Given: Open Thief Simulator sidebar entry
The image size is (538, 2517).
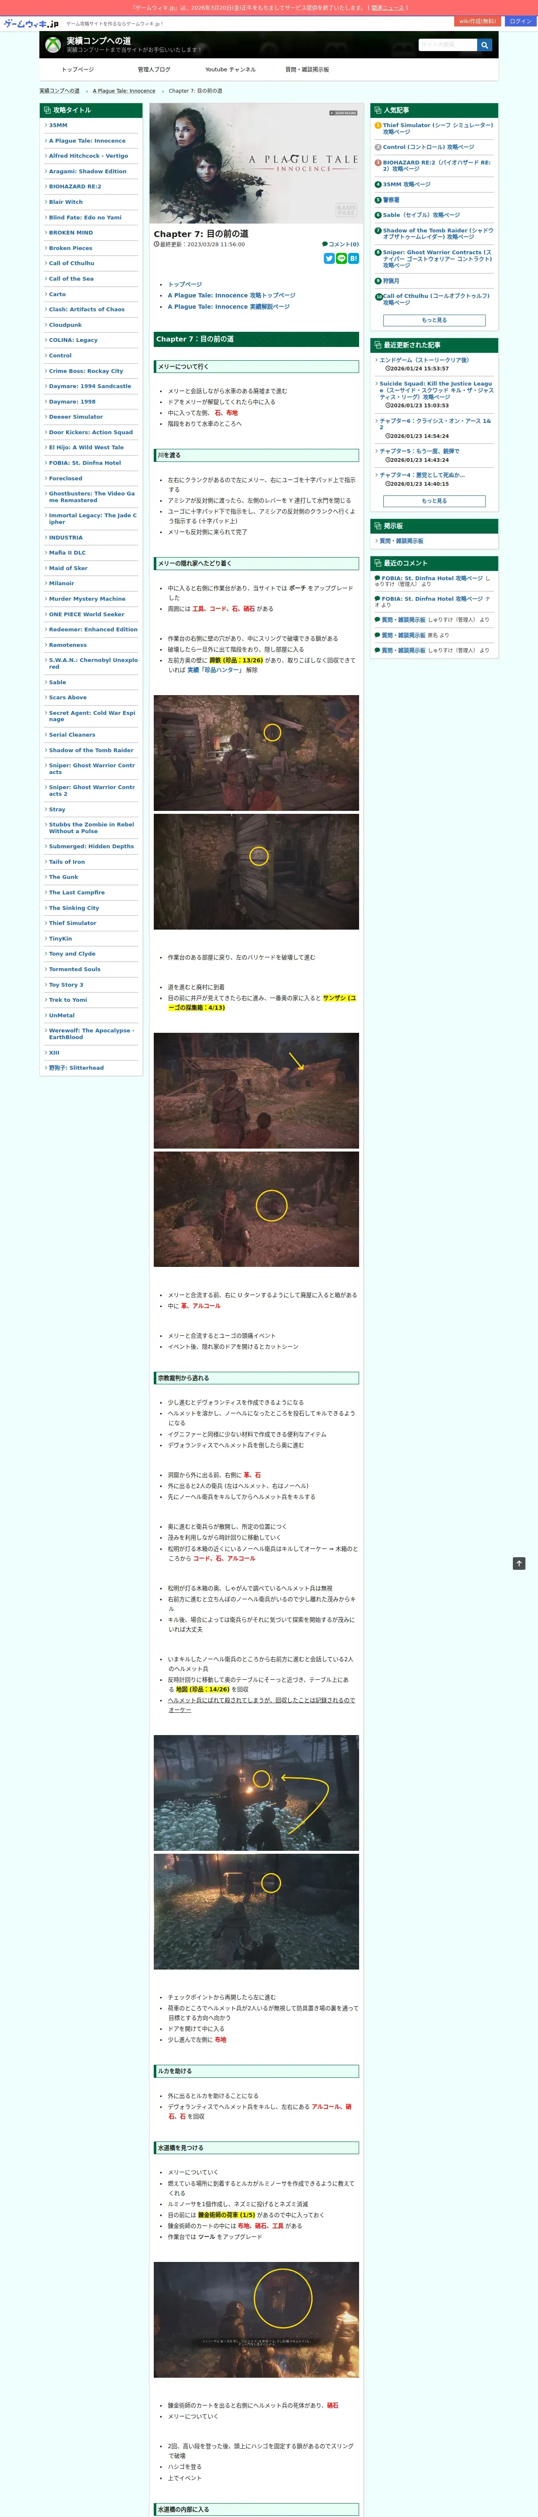Looking at the screenshot, I should pos(72,923).
